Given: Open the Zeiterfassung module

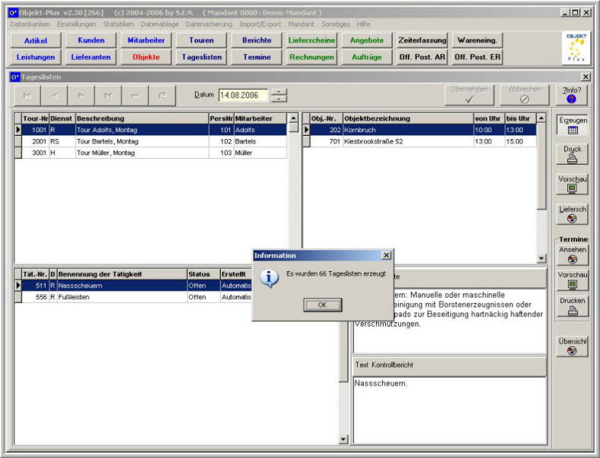Looking at the screenshot, I should pos(422,40).
